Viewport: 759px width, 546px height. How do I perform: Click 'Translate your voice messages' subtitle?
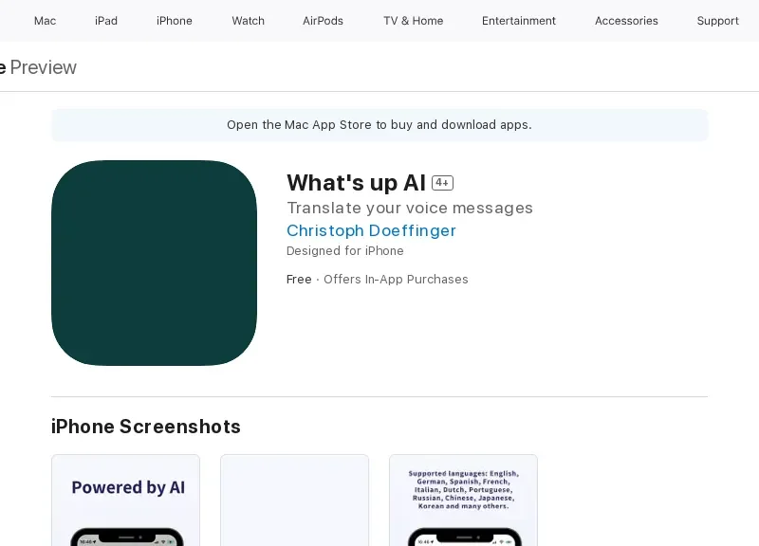(410, 208)
